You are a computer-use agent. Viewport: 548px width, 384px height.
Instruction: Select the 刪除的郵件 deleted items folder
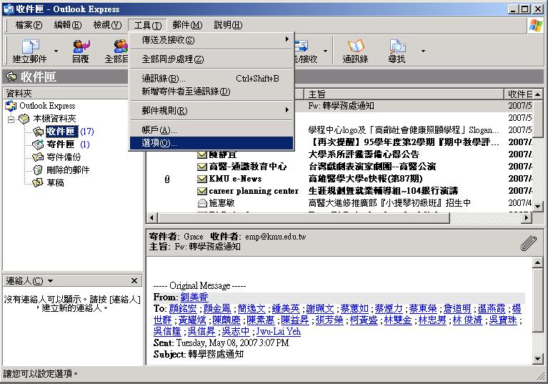pyautogui.click(x=61, y=170)
